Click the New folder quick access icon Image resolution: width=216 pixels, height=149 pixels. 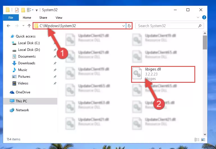(x=23, y=10)
